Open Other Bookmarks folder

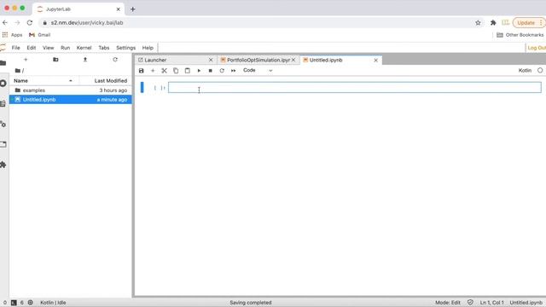click(520, 35)
